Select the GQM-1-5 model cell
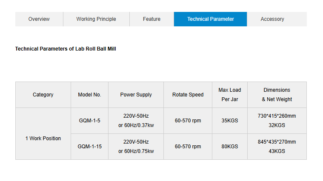The width and height of the screenshot is (323, 181). (89, 121)
